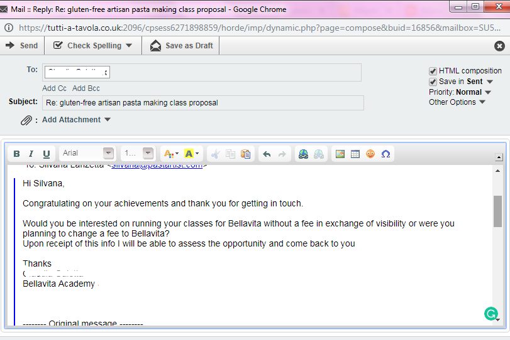The width and height of the screenshot is (510, 340).
Task: Open the Check Spelling dropdown arrow
Action: [129, 45]
